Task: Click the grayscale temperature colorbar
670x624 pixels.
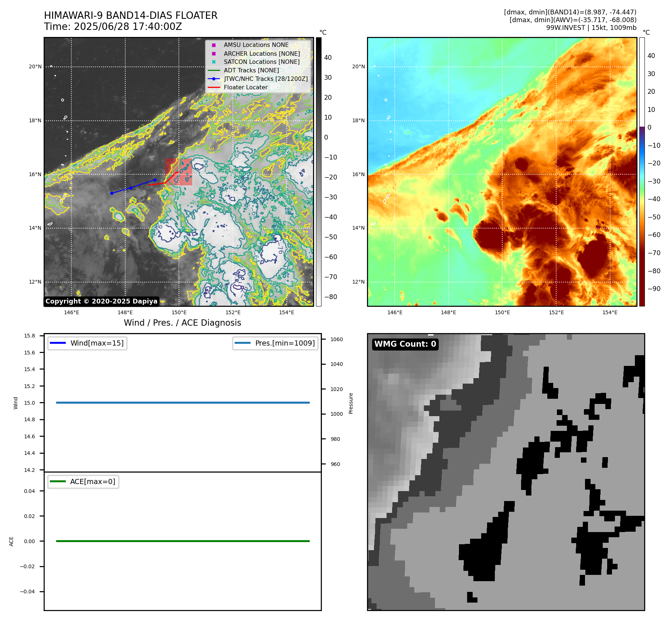Action: tap(319, 172)
